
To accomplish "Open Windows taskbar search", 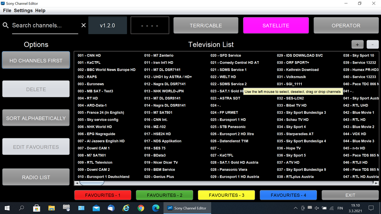I will (22, 208).
